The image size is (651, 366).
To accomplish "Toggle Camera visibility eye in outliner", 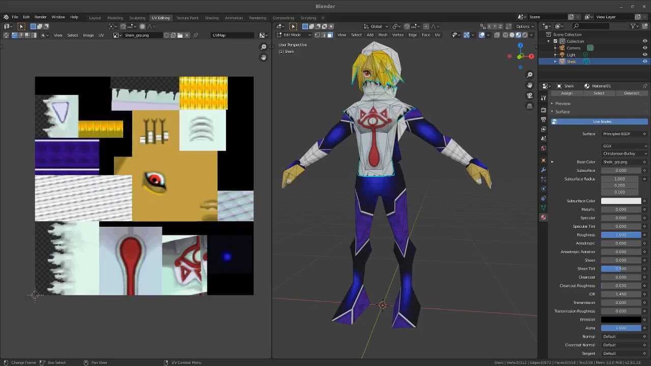I will (645, 48).
